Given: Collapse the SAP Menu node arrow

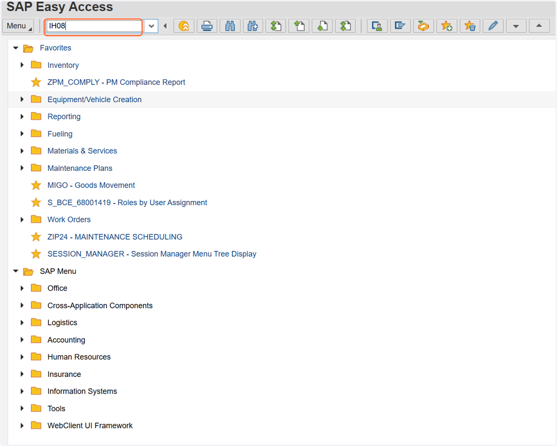Looking at the screenshot, I should click(15, 271).
